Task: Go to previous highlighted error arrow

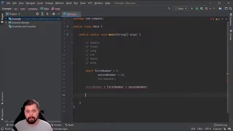Action: pyautogui.click(x=222, y=19)
